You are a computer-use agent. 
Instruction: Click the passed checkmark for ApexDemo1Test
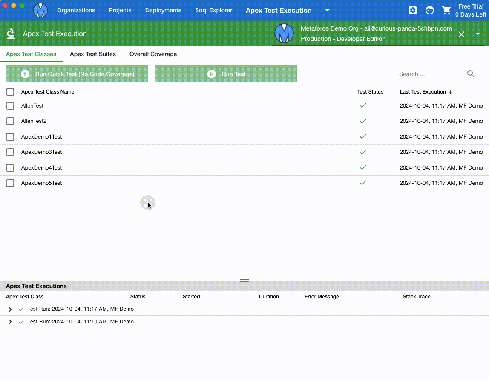point(363,136)
